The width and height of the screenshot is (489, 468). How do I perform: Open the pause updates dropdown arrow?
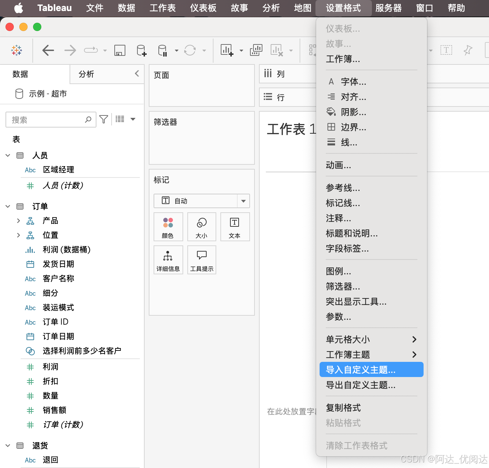pyautogui.click(x=177, y=51)
